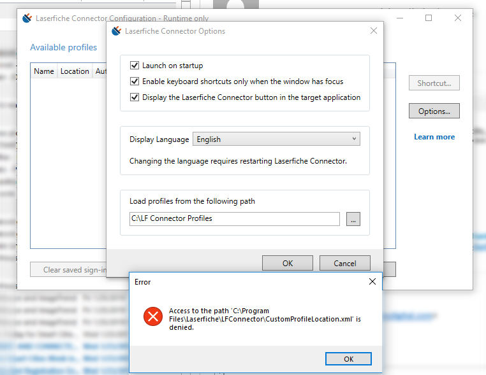This screenshot has height=375, width=486.
Task: Click the disabled Shortcut... button
Action: (434, 83)
